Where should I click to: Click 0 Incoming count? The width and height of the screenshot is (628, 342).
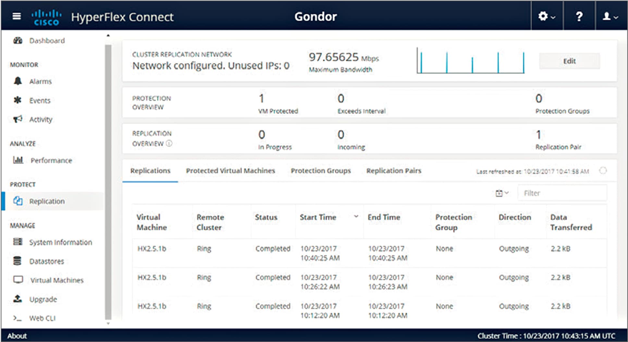pos(341,134)
